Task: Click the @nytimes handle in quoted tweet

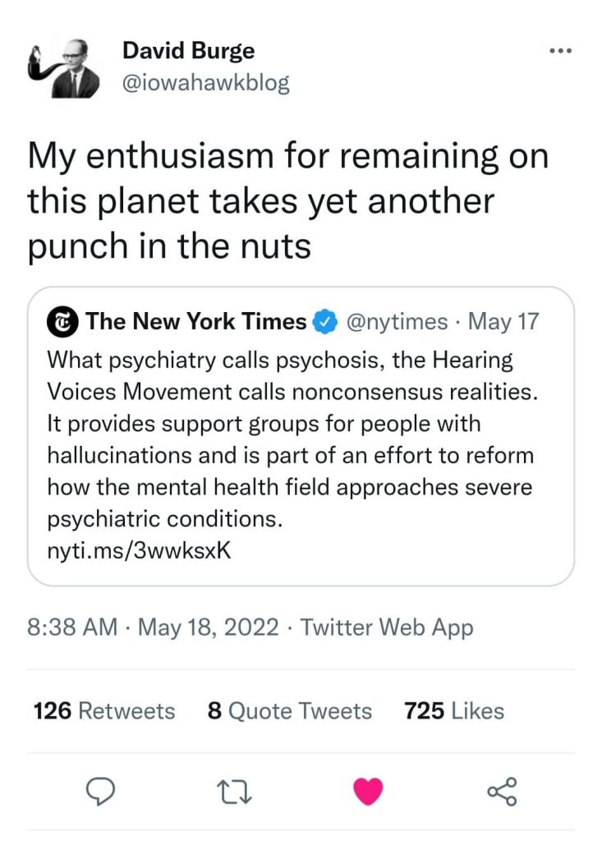Action: pyautogui.click(x=398, y=322)
